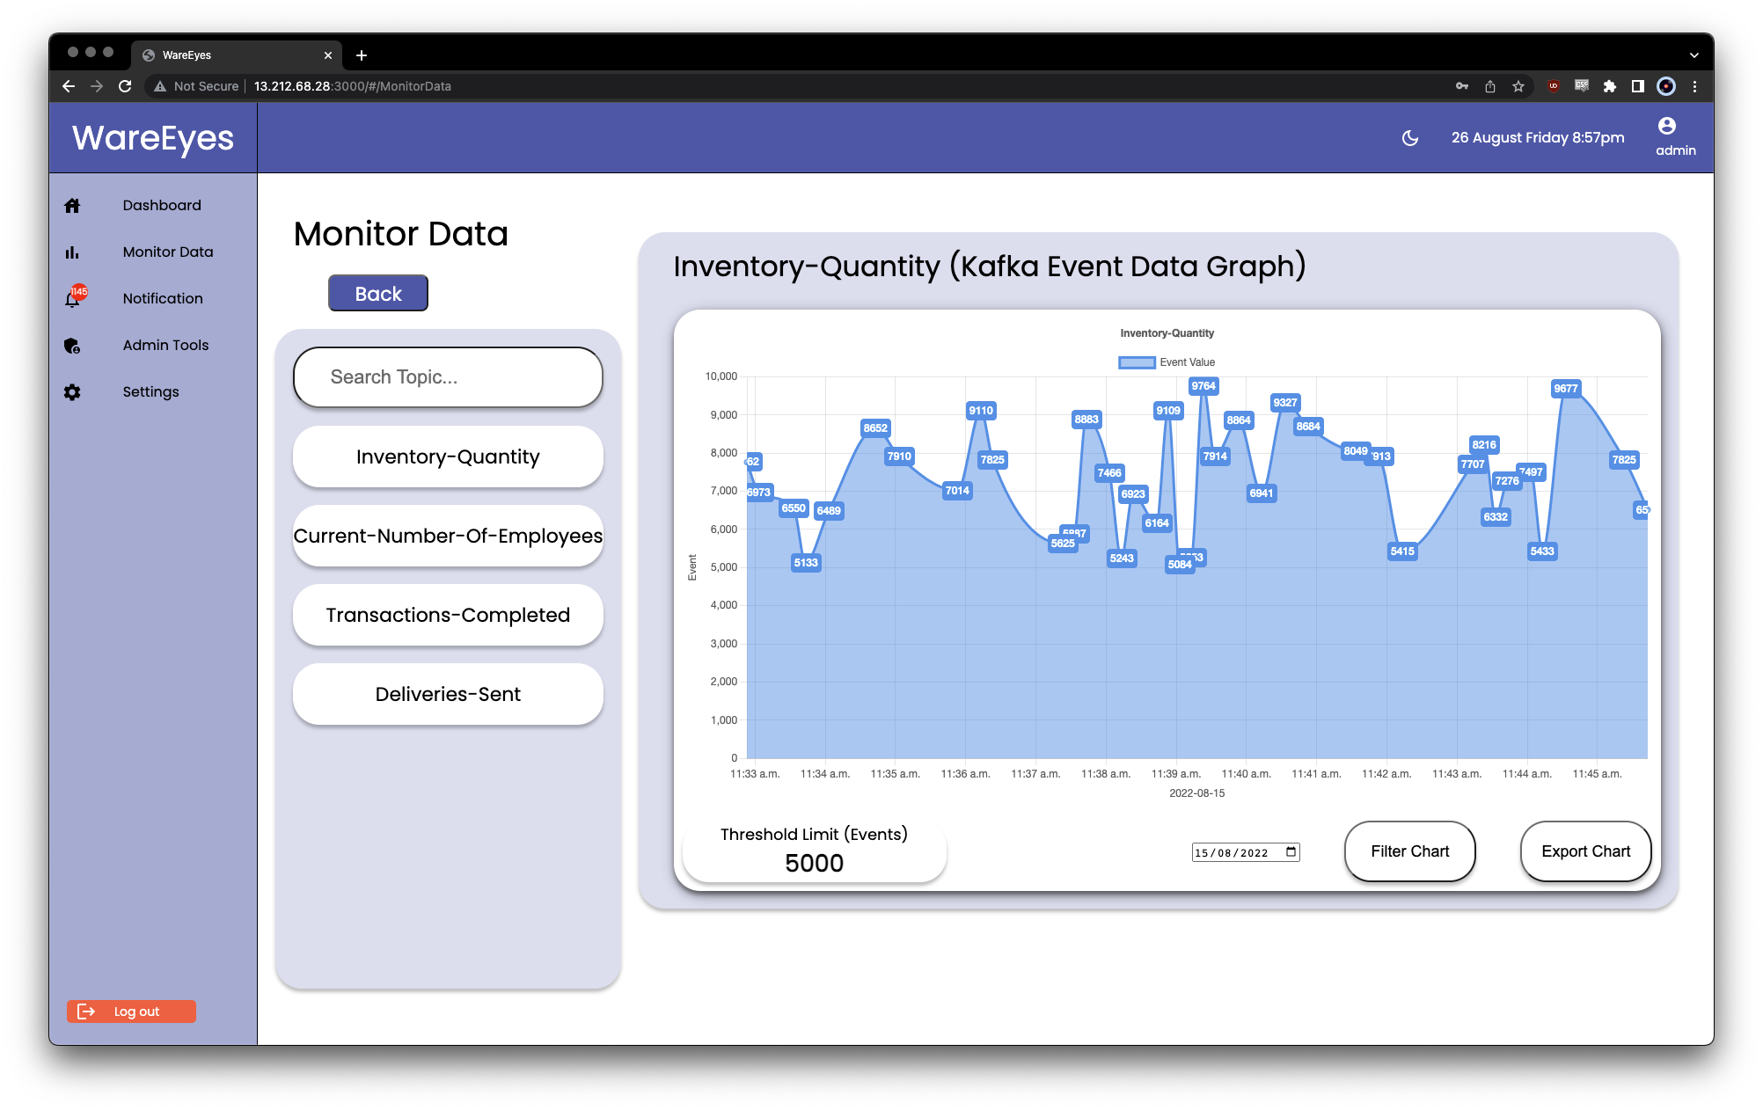Viewport: 1763px width, 1110px height.
Task: Toggle dark mode with the moon icon
Action: click(1409, 138)
